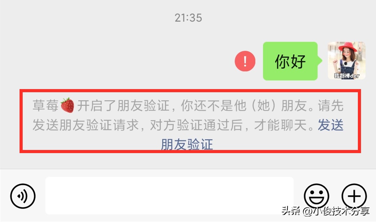Click 开启了朋友验证 text in the notice

click(123, 105)
